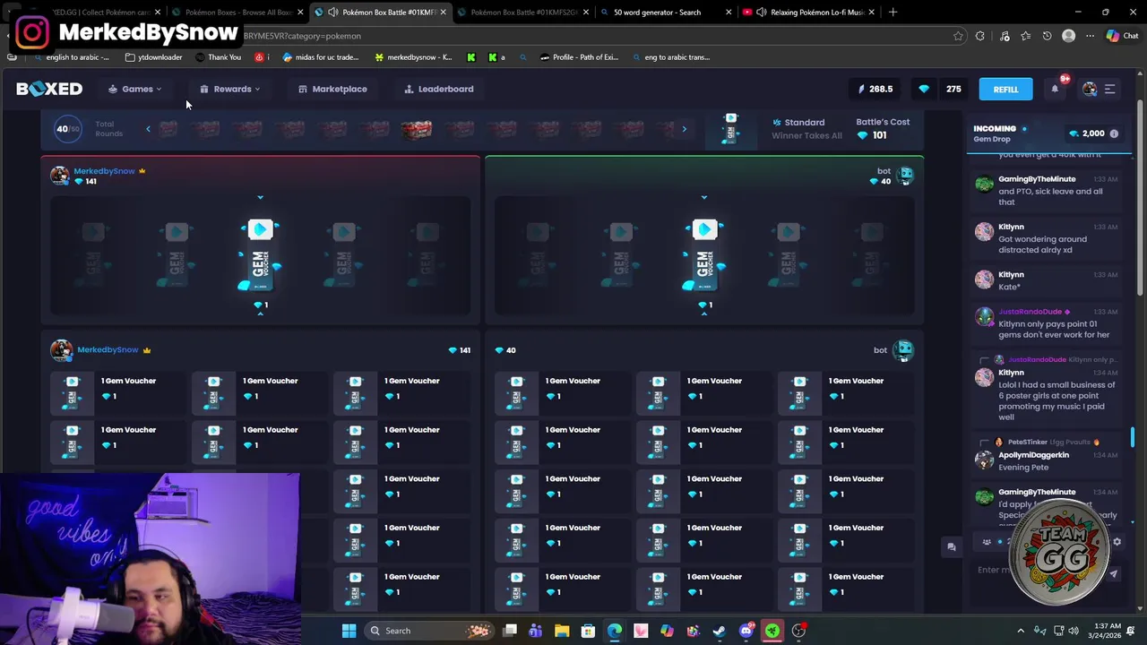Open File Explorer from taskbar
The width and height of the screenshot is (1147, 645).
click(562, 631)
